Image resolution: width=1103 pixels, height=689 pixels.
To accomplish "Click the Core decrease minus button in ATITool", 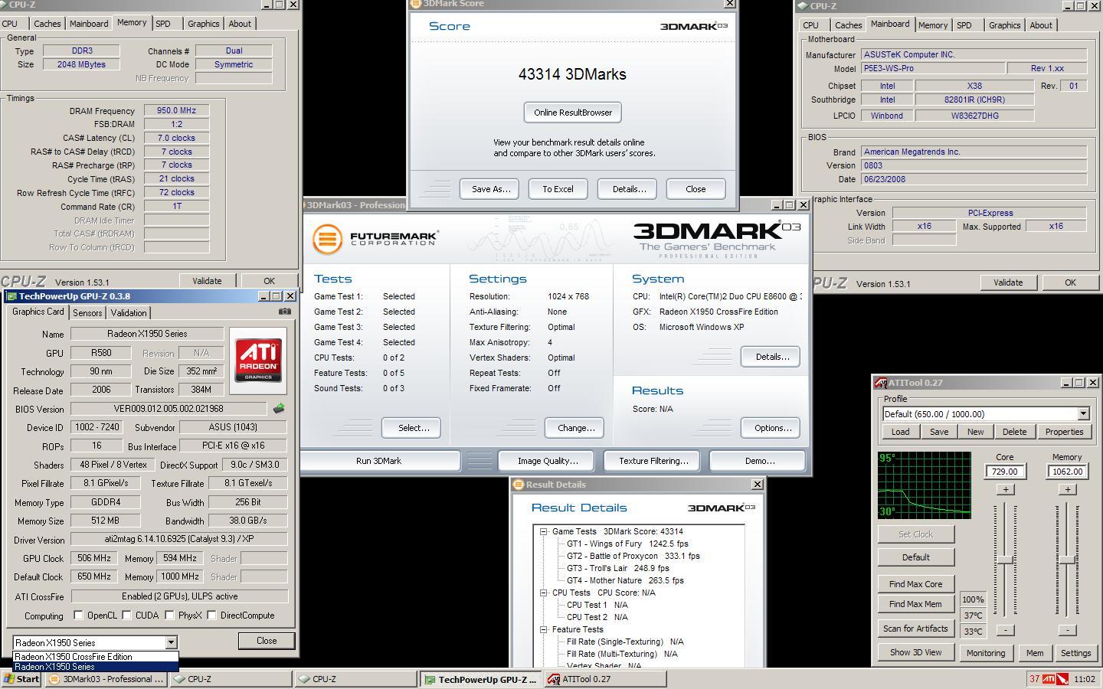I will (1005, 630).
